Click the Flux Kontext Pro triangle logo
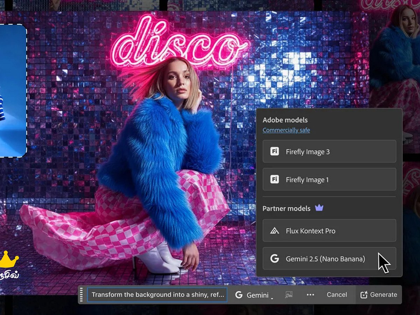The image size is (420, 315). [x=274, y=231]
